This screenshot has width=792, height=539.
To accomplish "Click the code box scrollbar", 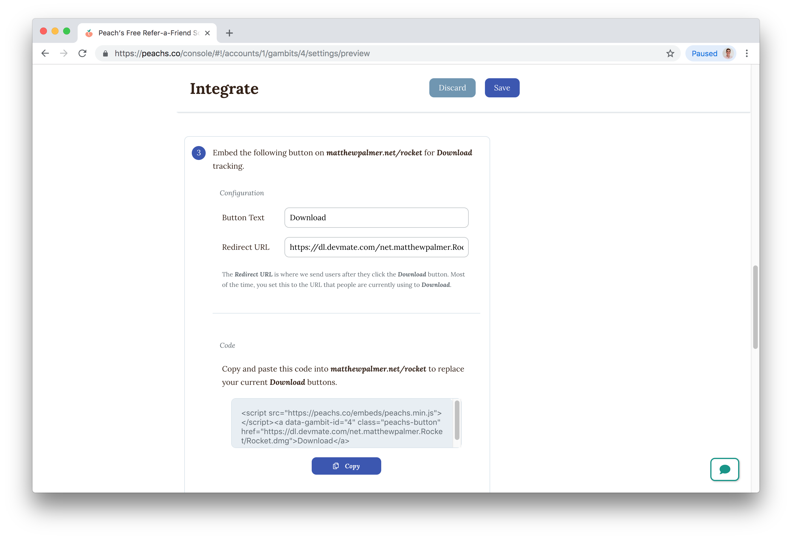I will (x=457, y=420).
